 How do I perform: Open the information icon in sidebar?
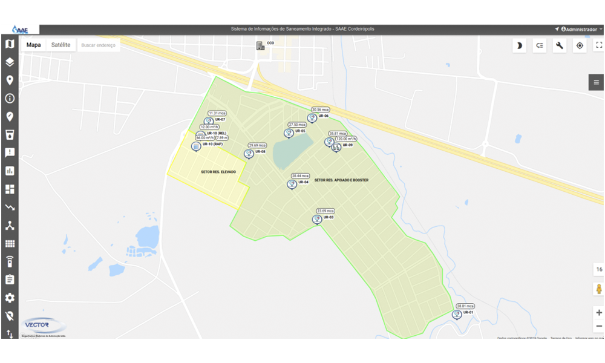[x=10, y=98]
